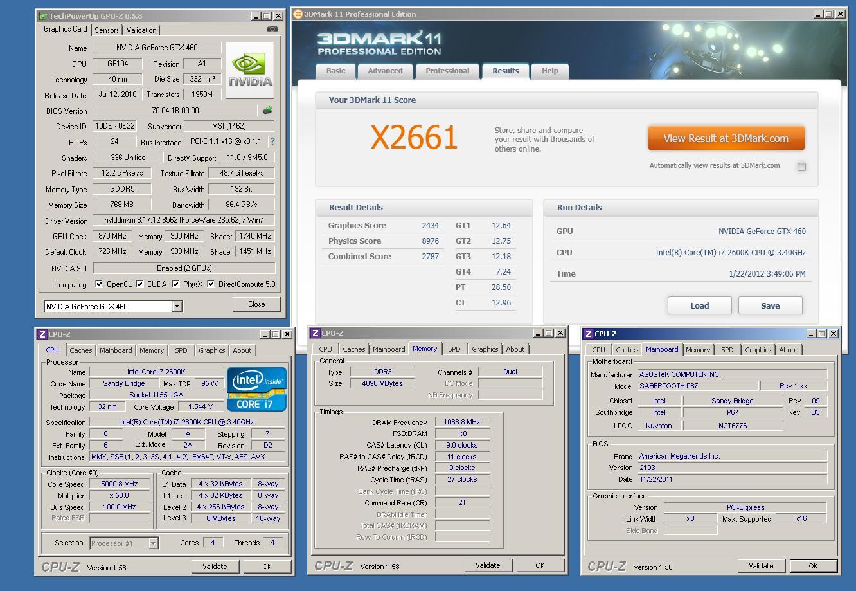
Task: Toggle OpenCL checkbox in GPU-Z
Action: point(99,284)
